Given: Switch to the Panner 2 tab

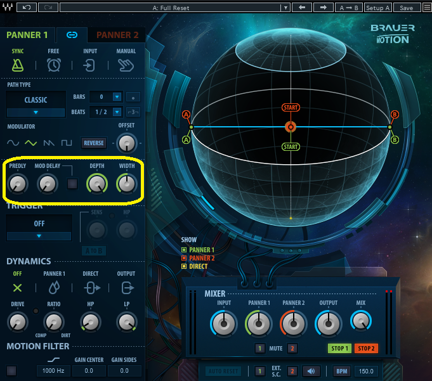Looking at the screenshot, I should pyautogui.click(x=117, y=35).
